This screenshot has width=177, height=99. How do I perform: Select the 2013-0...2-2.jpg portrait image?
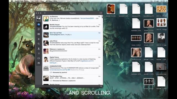(x=161, y=38)
